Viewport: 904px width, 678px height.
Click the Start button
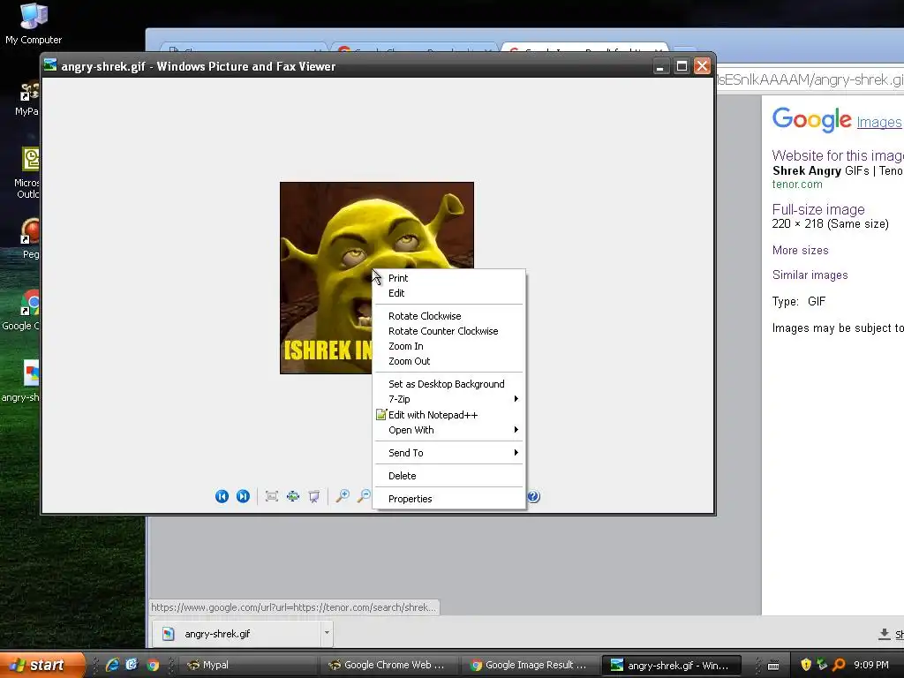pyautogui.click(x=41, y=665)
